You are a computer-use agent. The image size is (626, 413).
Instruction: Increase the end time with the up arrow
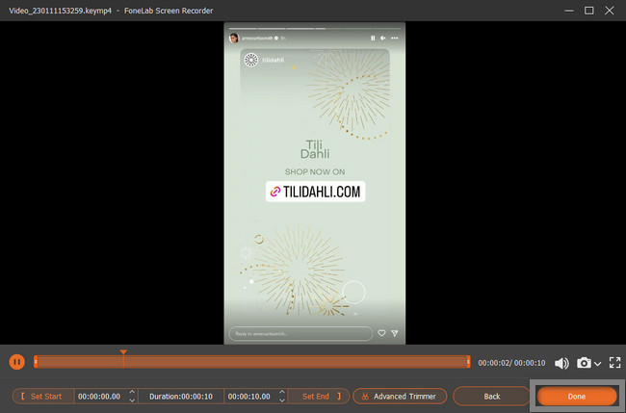(x=282, y=392)
